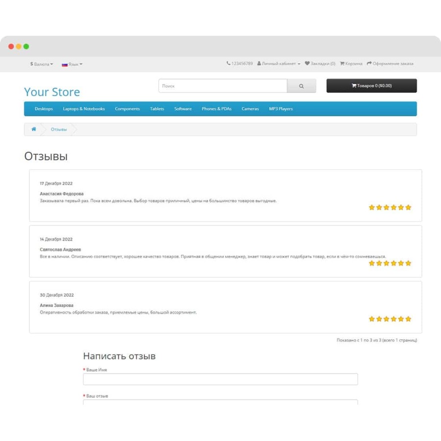
Task: Select the Software menu item
Action: tap(183, 109)
